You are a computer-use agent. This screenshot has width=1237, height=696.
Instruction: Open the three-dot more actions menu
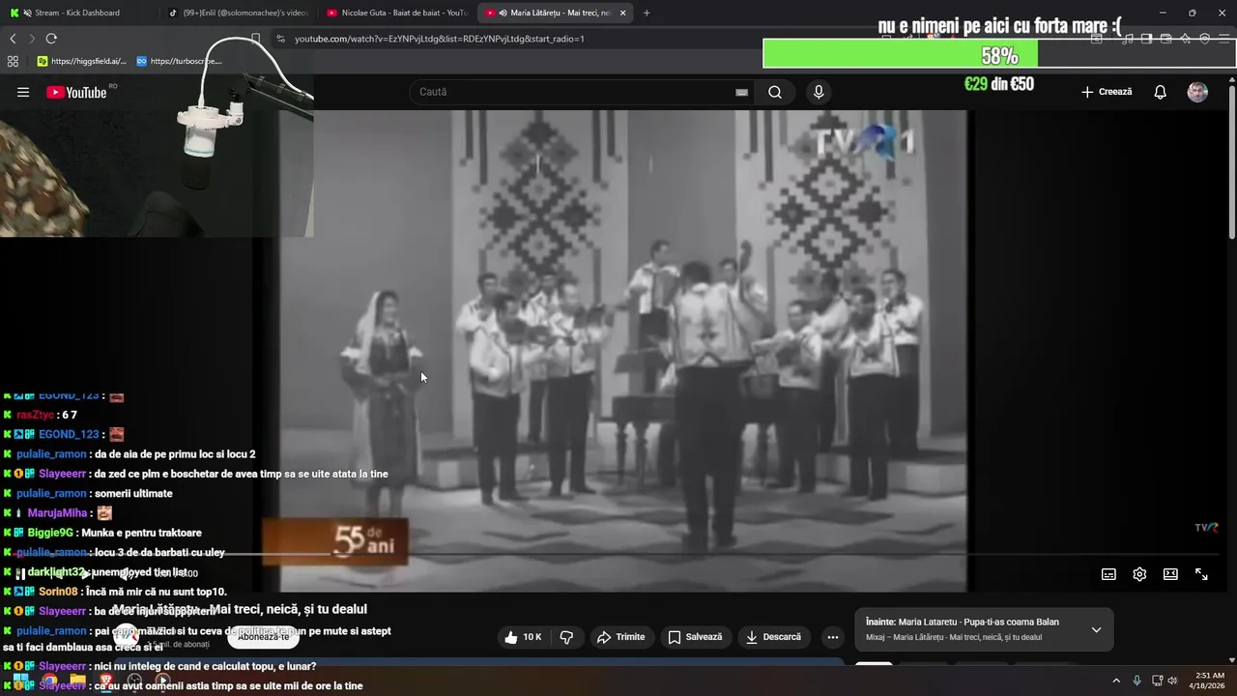832,637
